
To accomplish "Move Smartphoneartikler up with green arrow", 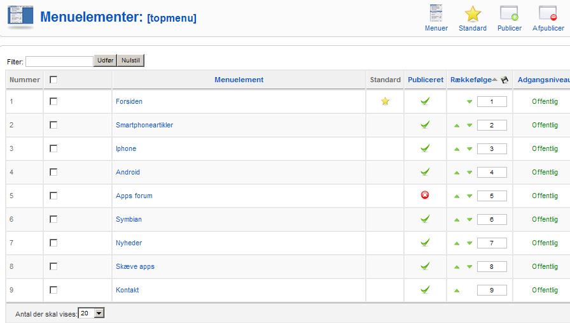I will (457, 126).
